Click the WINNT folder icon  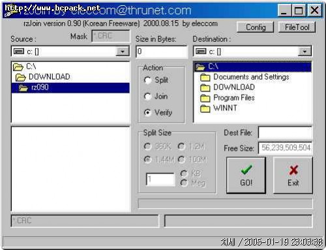tap(205, 108)
